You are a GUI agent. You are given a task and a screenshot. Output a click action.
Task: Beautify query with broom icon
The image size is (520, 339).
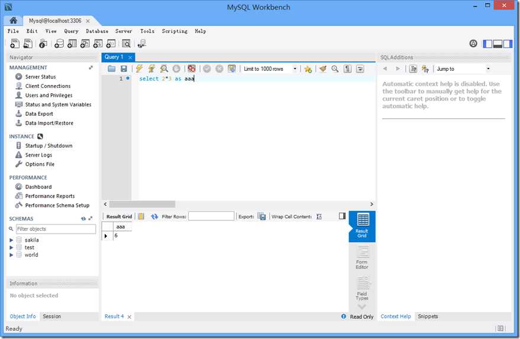(x=322, y=69)
